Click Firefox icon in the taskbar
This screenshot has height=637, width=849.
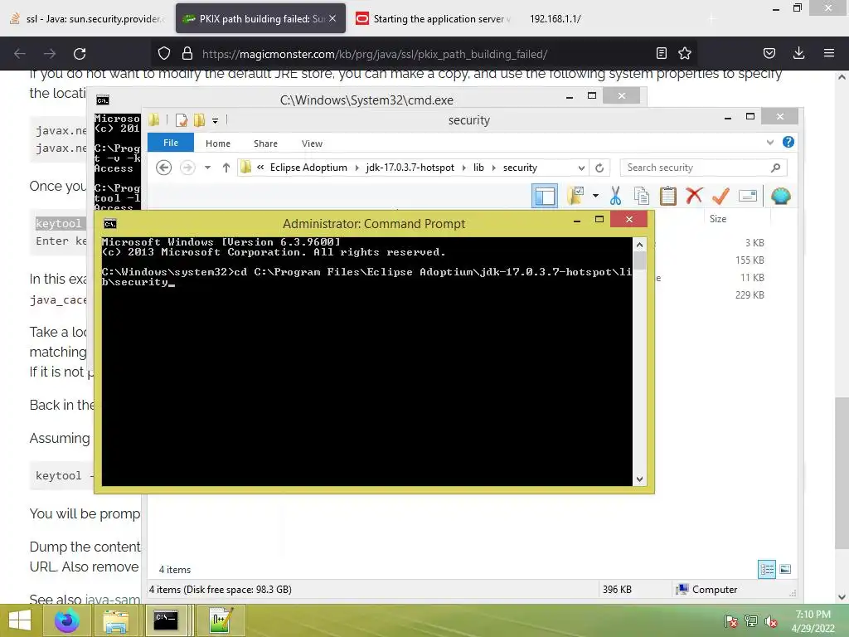(66, 620)
